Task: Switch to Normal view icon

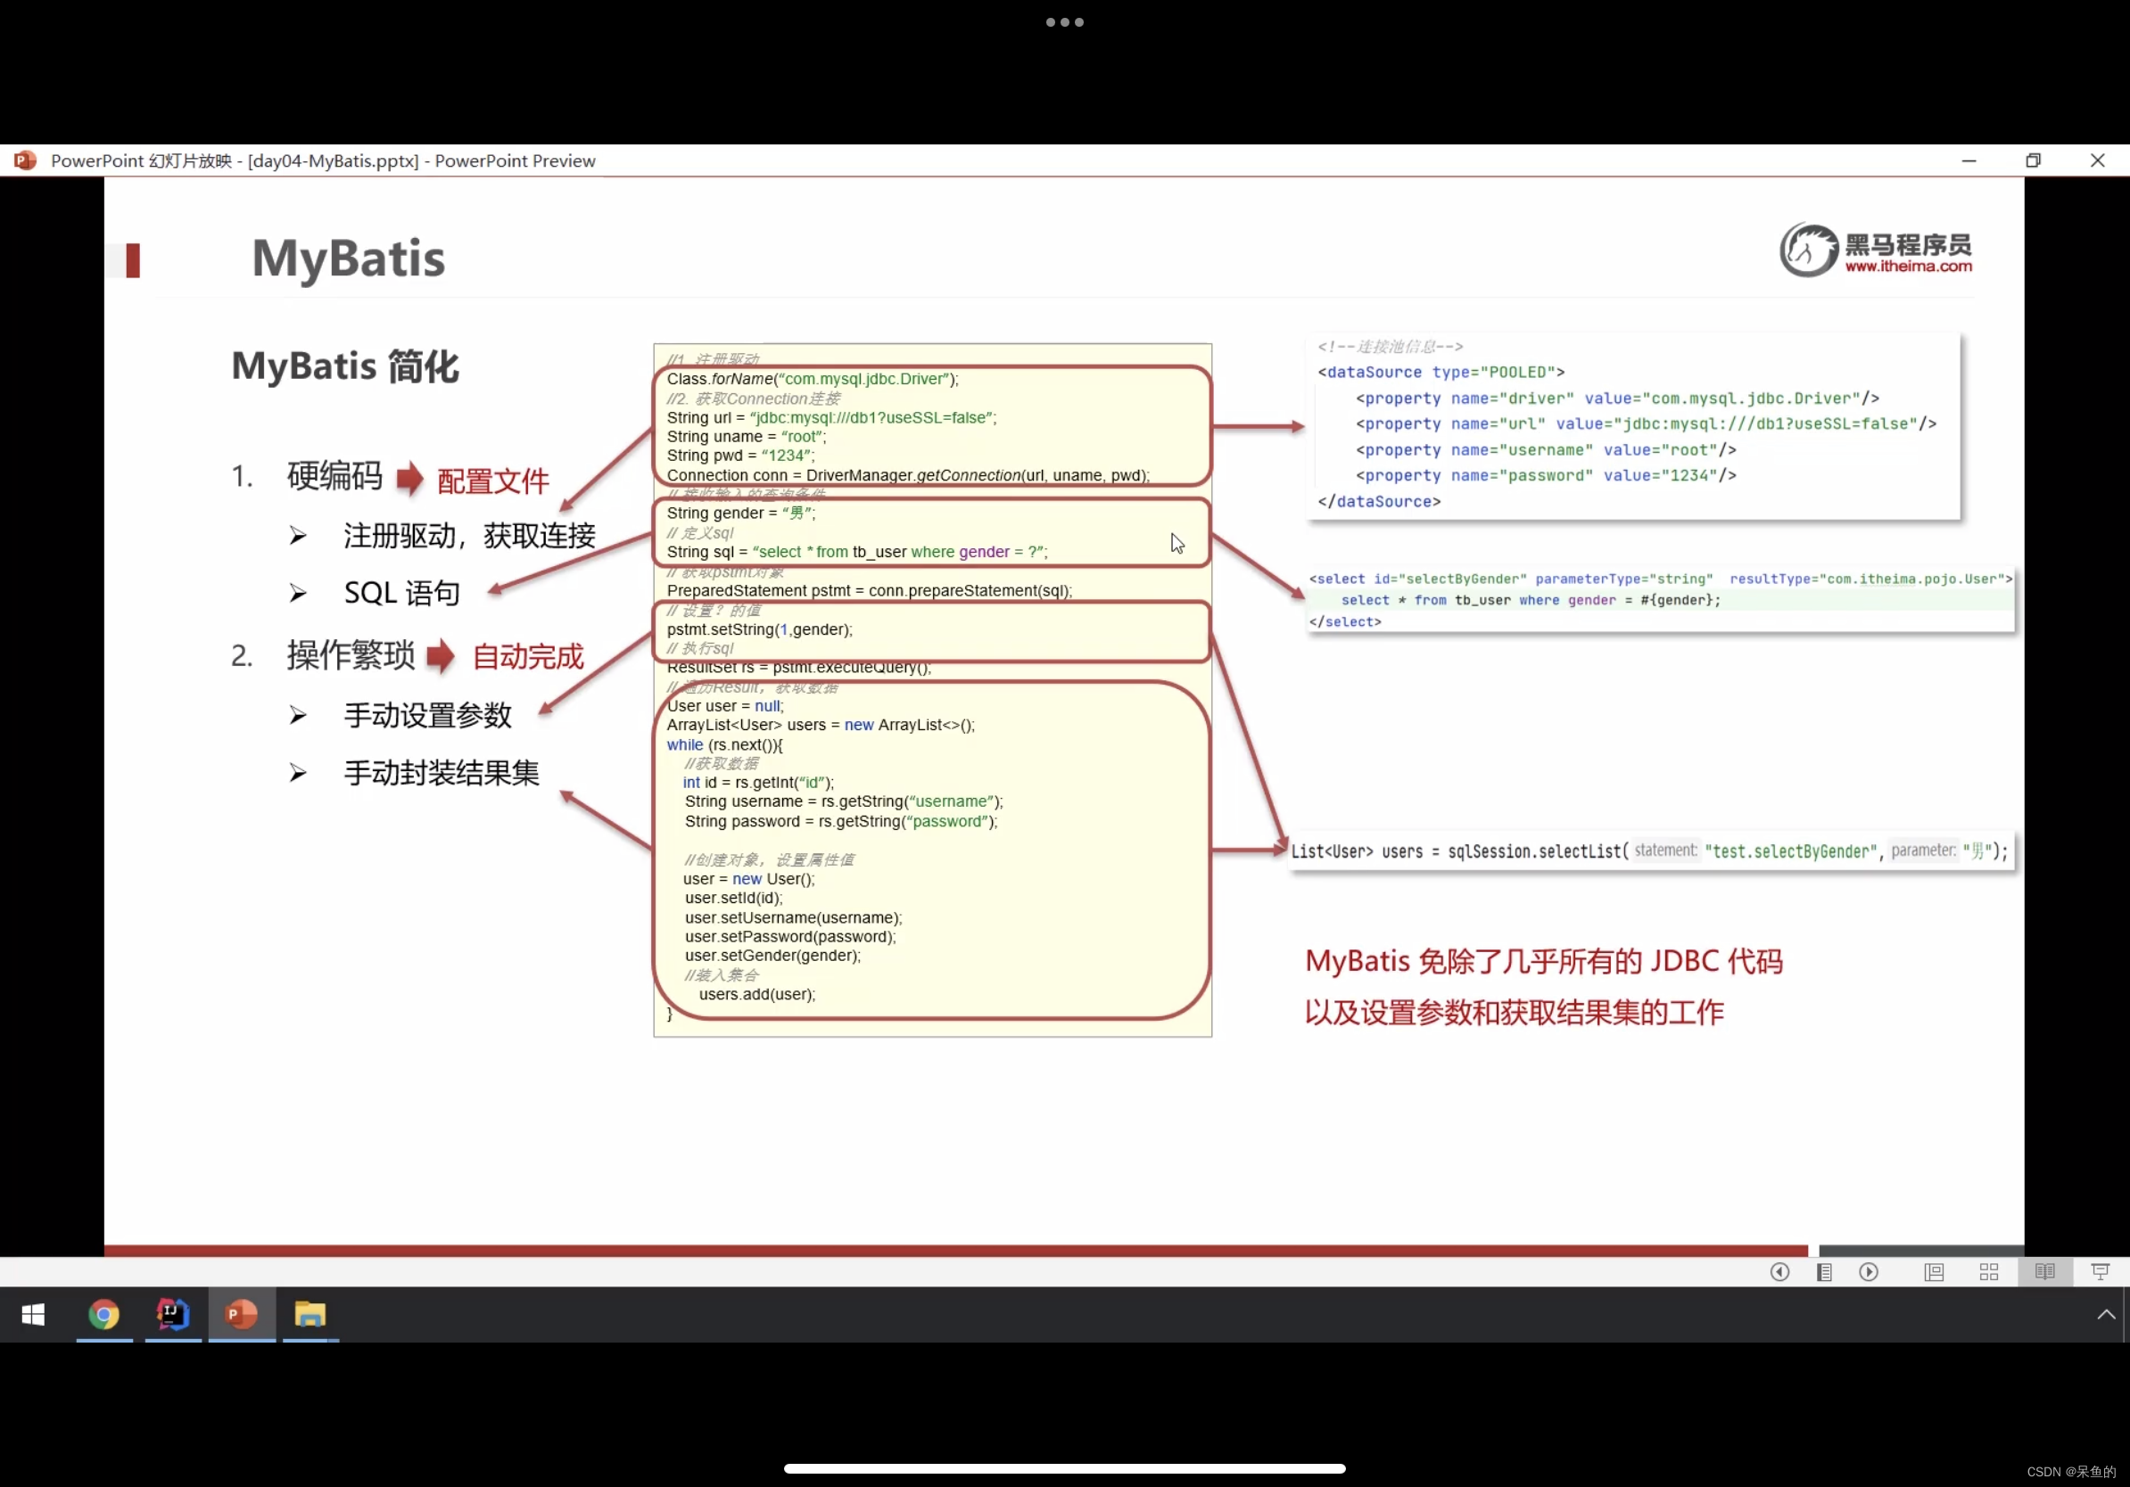Action: click(1934, 1272)
